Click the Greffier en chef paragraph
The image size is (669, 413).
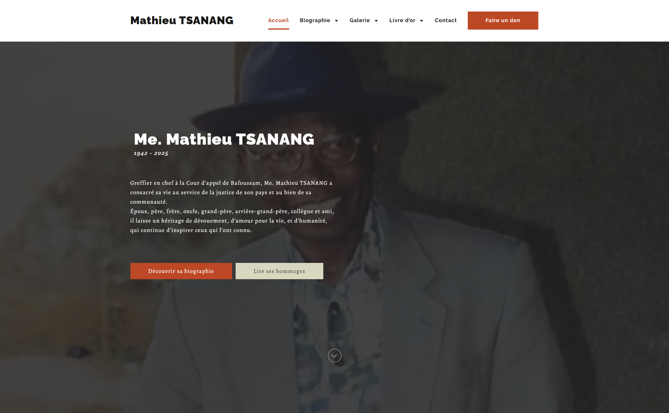tap(231, 192)
